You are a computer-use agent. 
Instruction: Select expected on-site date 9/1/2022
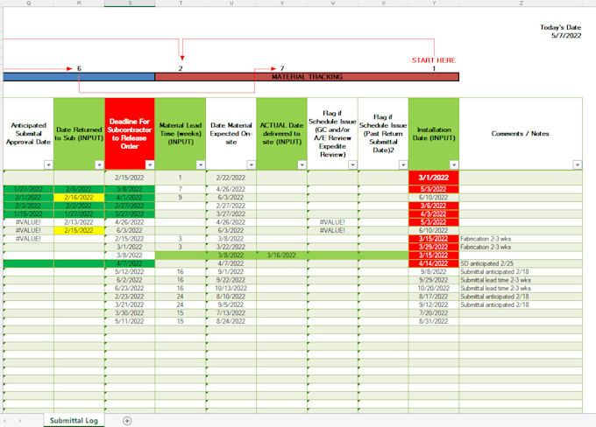[x=231, y=272]
